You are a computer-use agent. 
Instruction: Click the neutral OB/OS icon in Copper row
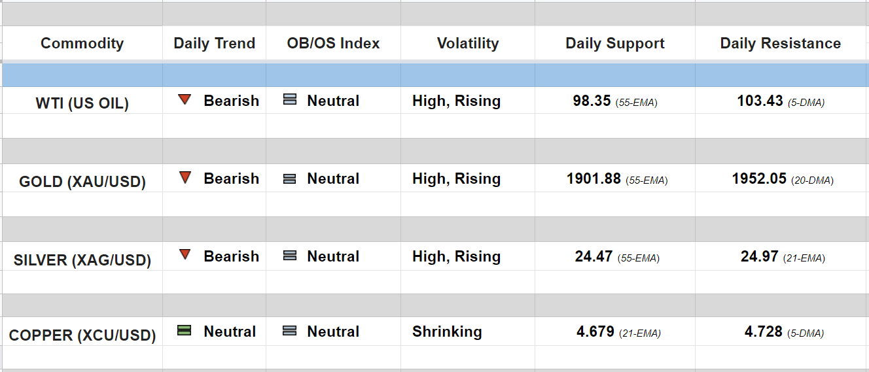[x=290, y=331]
